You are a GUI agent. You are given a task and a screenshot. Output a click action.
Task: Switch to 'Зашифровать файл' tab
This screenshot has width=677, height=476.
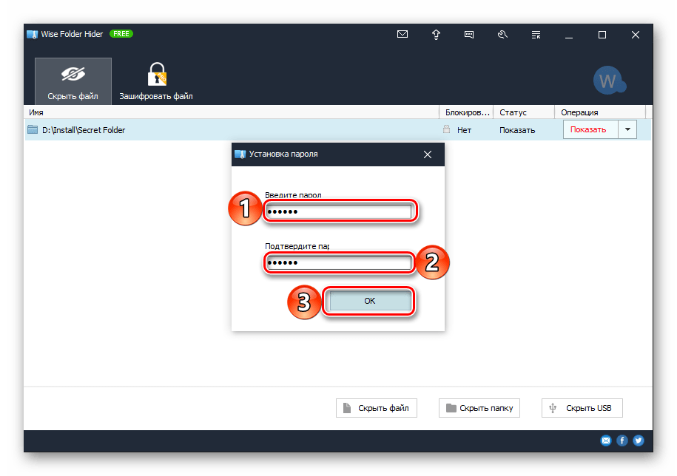click(x=156, y=81)
